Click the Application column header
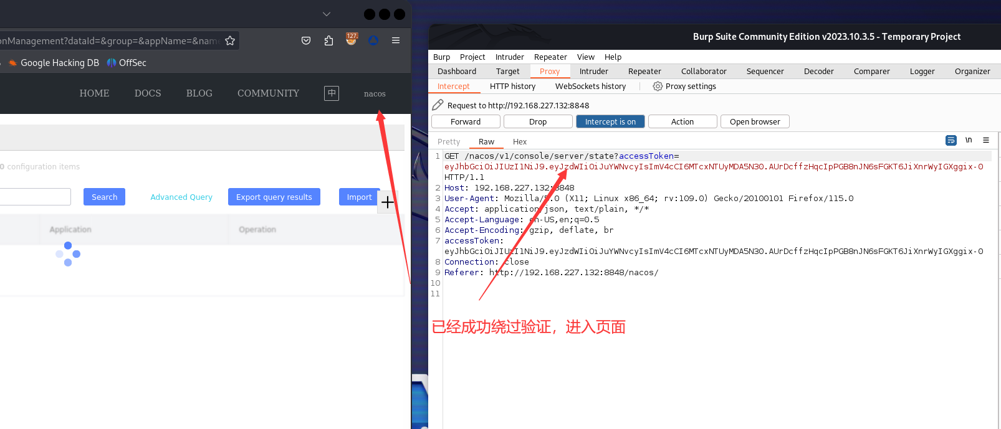The image size is (1001, 429). (x=70, y=230)
